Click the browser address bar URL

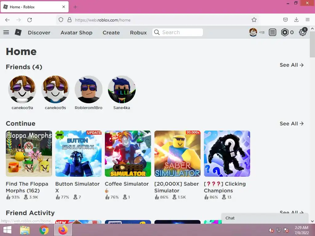102,20
